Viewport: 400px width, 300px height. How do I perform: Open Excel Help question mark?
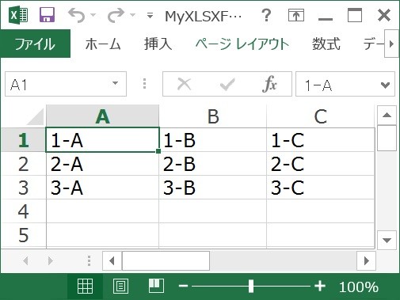tap(266, 15)
